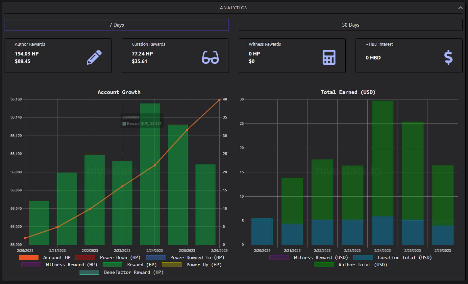Screen dimensions: 468x284
Task: Click the 77.24 HP curation value
Action: click(x=142, y=54)
